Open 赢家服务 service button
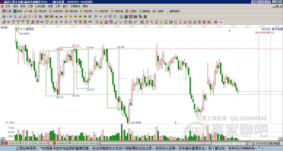This screenshot has width=283, height=151. [x=173, y=11]
